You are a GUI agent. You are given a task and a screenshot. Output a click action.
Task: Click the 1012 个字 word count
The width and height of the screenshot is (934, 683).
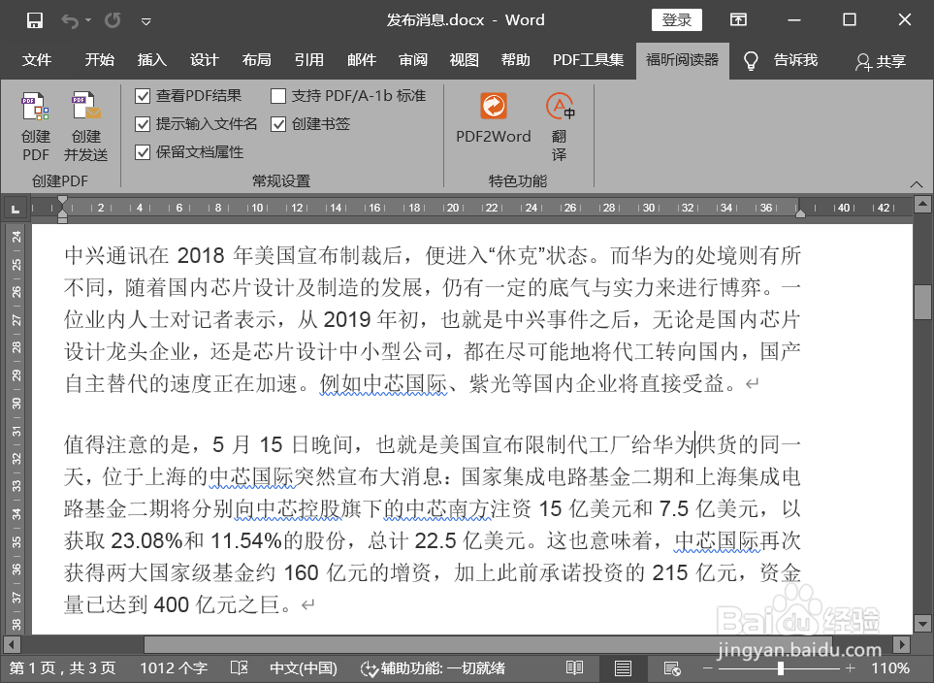[x=173, y=667]
